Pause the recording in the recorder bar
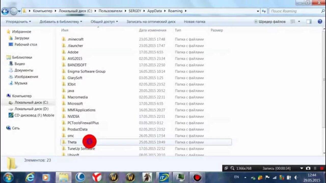 click(x=315, y=168)
